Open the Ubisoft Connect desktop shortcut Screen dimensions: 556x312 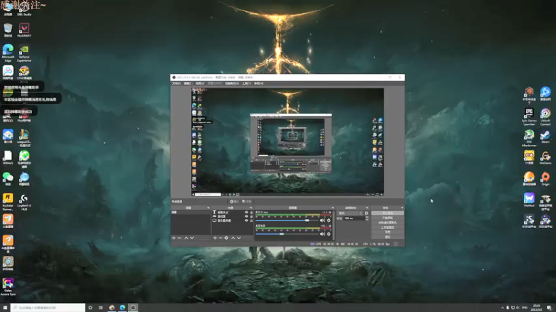[x=546, y=116]
